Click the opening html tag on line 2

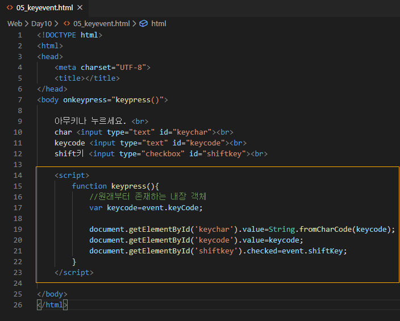(50, 46)
